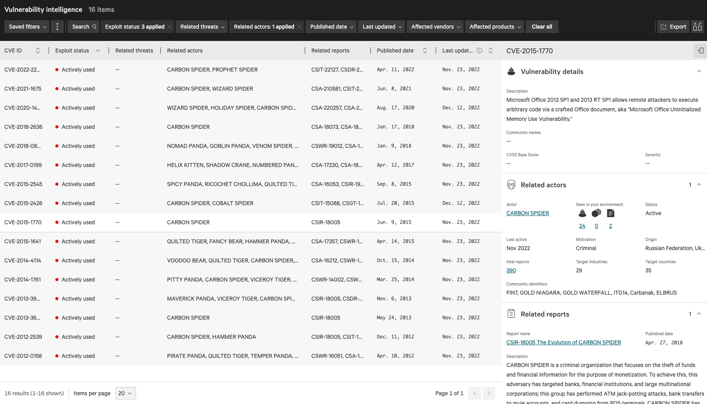Sort by CVE ID column arrows
This screenshot has height=404, width=707.
(x=38, y=50)
